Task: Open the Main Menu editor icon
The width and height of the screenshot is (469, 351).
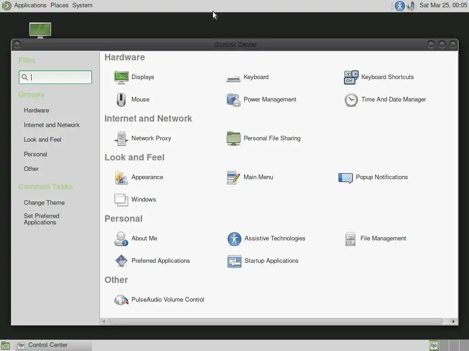Action: pyautogui.click(x=233, y=177)
